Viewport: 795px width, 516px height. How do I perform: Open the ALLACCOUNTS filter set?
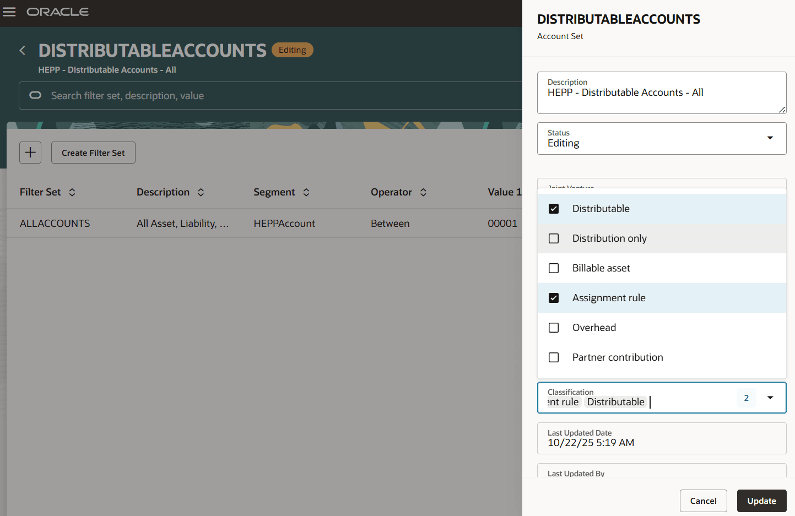55,223
